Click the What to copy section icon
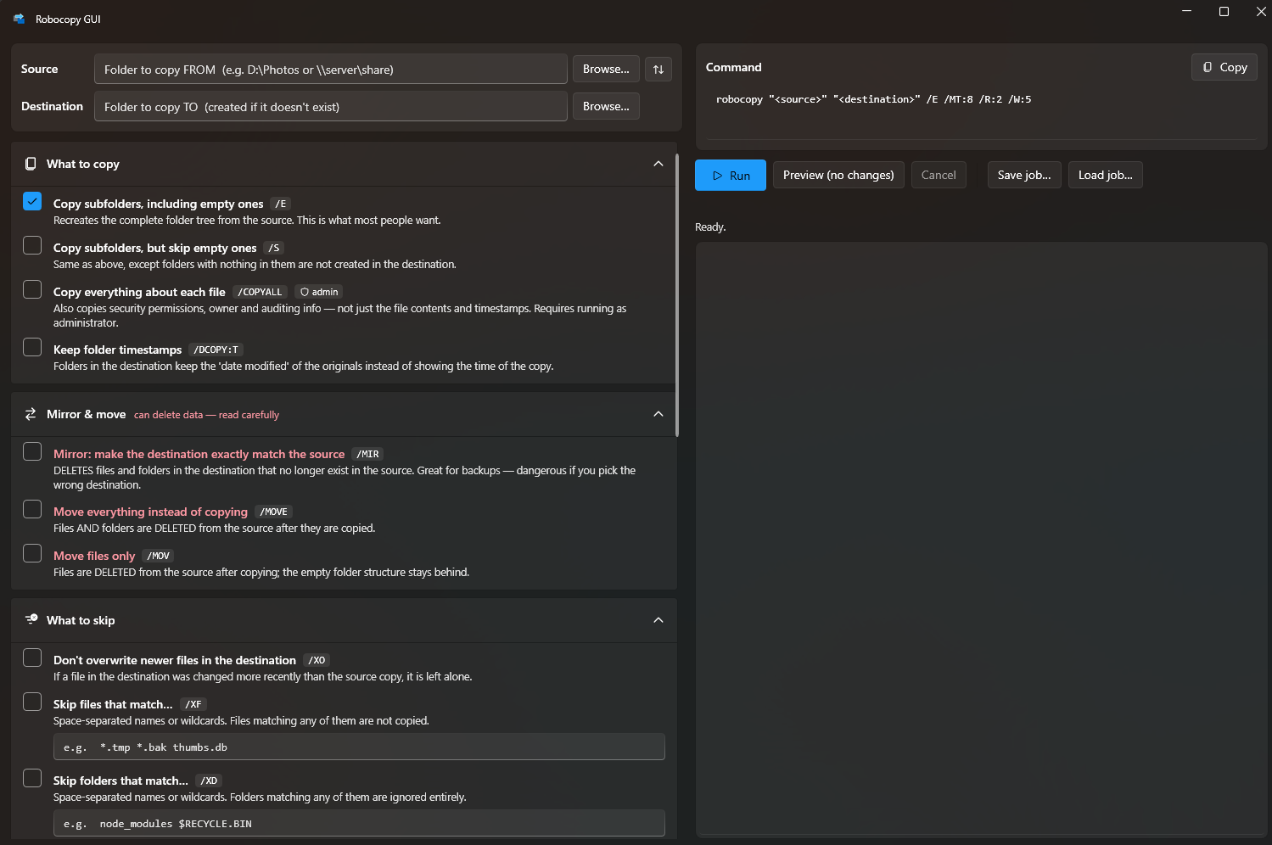 pyautogui.click(x=31, y=164)
